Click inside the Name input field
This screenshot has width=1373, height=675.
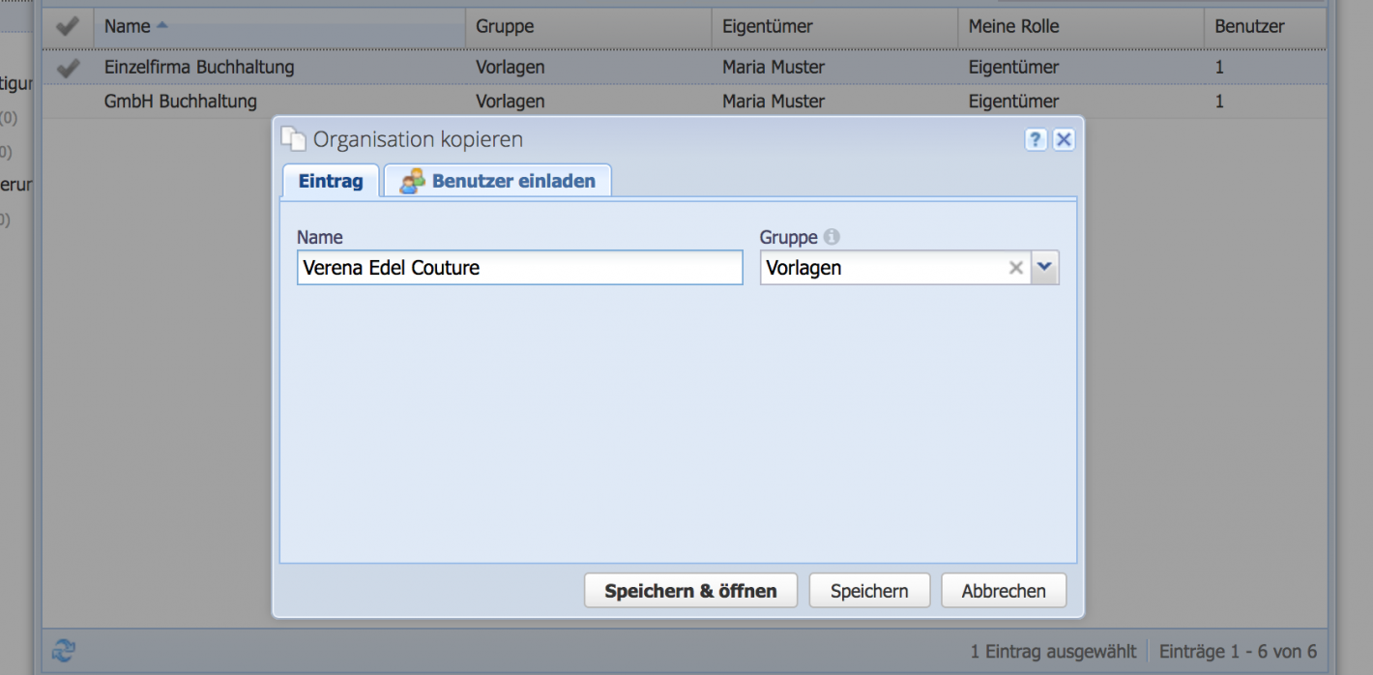coord(519,268)
